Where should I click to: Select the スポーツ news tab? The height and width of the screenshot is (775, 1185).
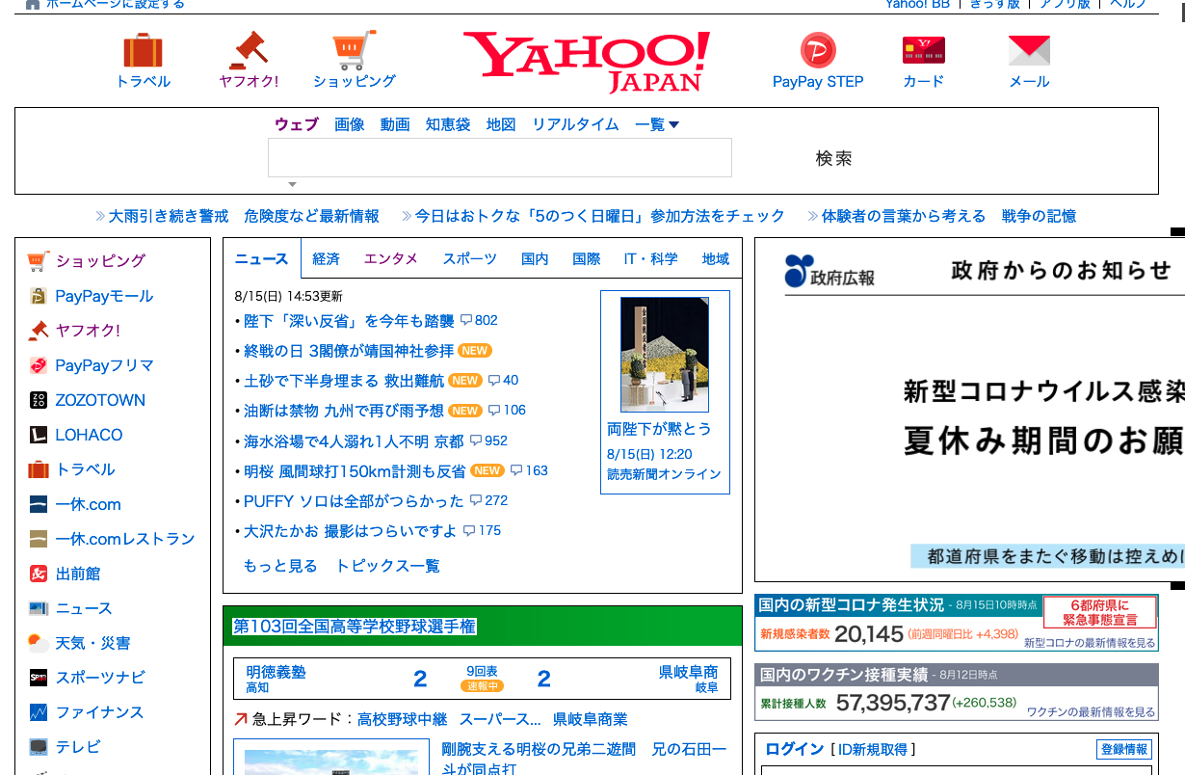pos(469,258)
